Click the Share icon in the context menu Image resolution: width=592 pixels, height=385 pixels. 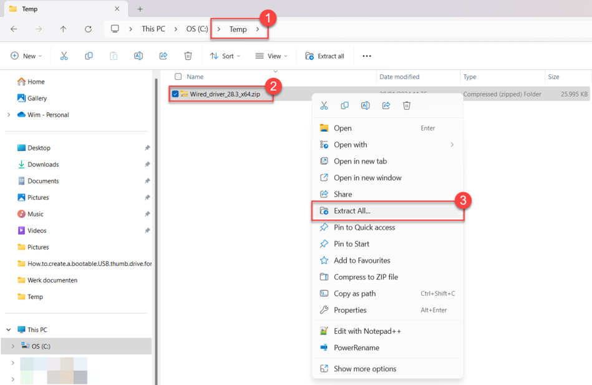386,105
